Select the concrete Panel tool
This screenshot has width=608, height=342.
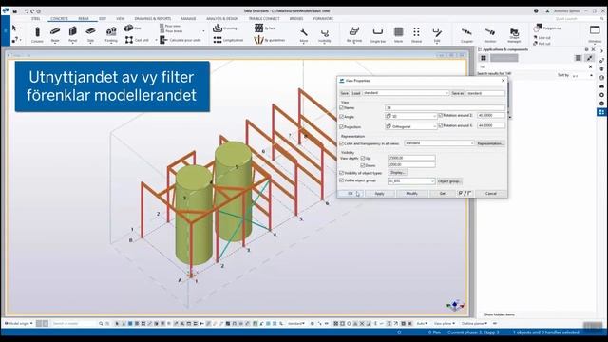pos(72,34)
